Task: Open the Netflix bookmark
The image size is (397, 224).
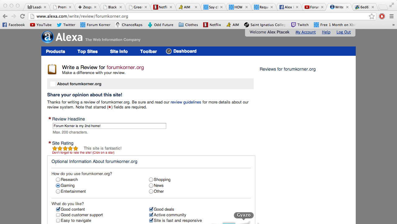Action: click(x=212, y=25)
